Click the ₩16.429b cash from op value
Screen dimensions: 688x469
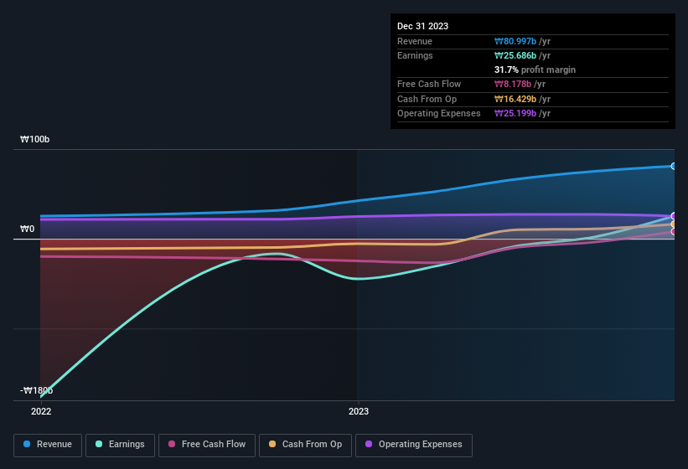(x=515, y=99)
